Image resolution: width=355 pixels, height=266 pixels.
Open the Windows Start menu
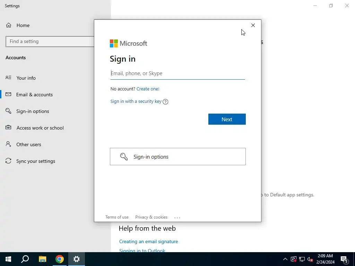[8, 259]
